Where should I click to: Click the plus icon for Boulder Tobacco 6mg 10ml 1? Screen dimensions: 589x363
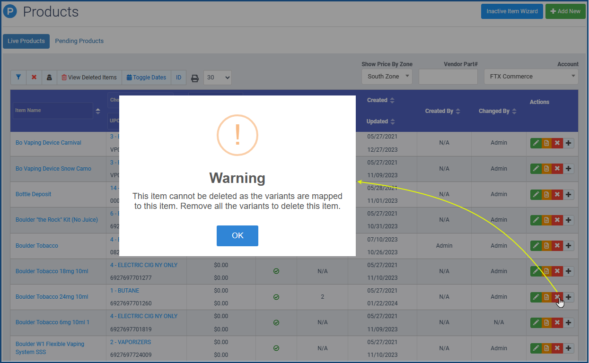[x=569, y=322]
